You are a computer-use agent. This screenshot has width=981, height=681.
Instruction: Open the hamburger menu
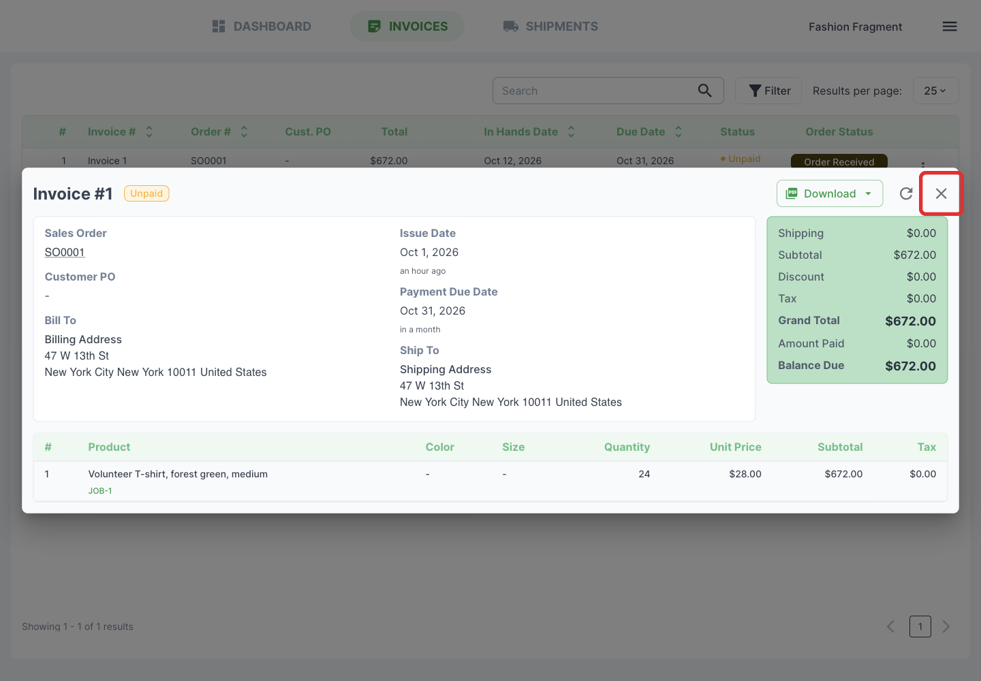(950, 27)
